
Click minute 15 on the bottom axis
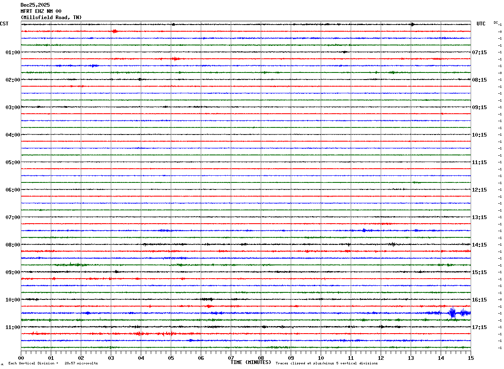(x=471, y=358)
